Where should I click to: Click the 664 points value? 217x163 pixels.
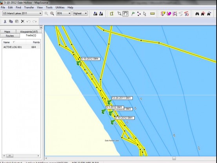point(34,47)
